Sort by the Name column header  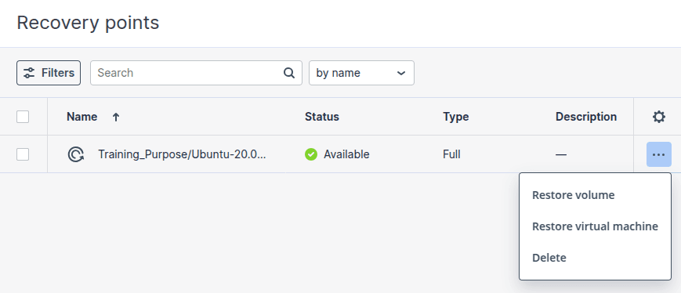coord(82,117)
